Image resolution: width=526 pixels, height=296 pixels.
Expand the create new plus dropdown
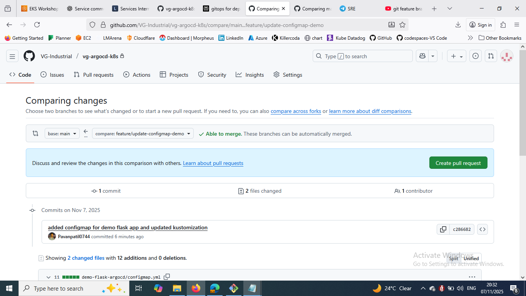(x=457, y=56)
